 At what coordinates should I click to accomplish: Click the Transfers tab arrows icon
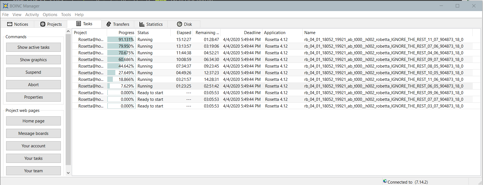click(109, 24)
